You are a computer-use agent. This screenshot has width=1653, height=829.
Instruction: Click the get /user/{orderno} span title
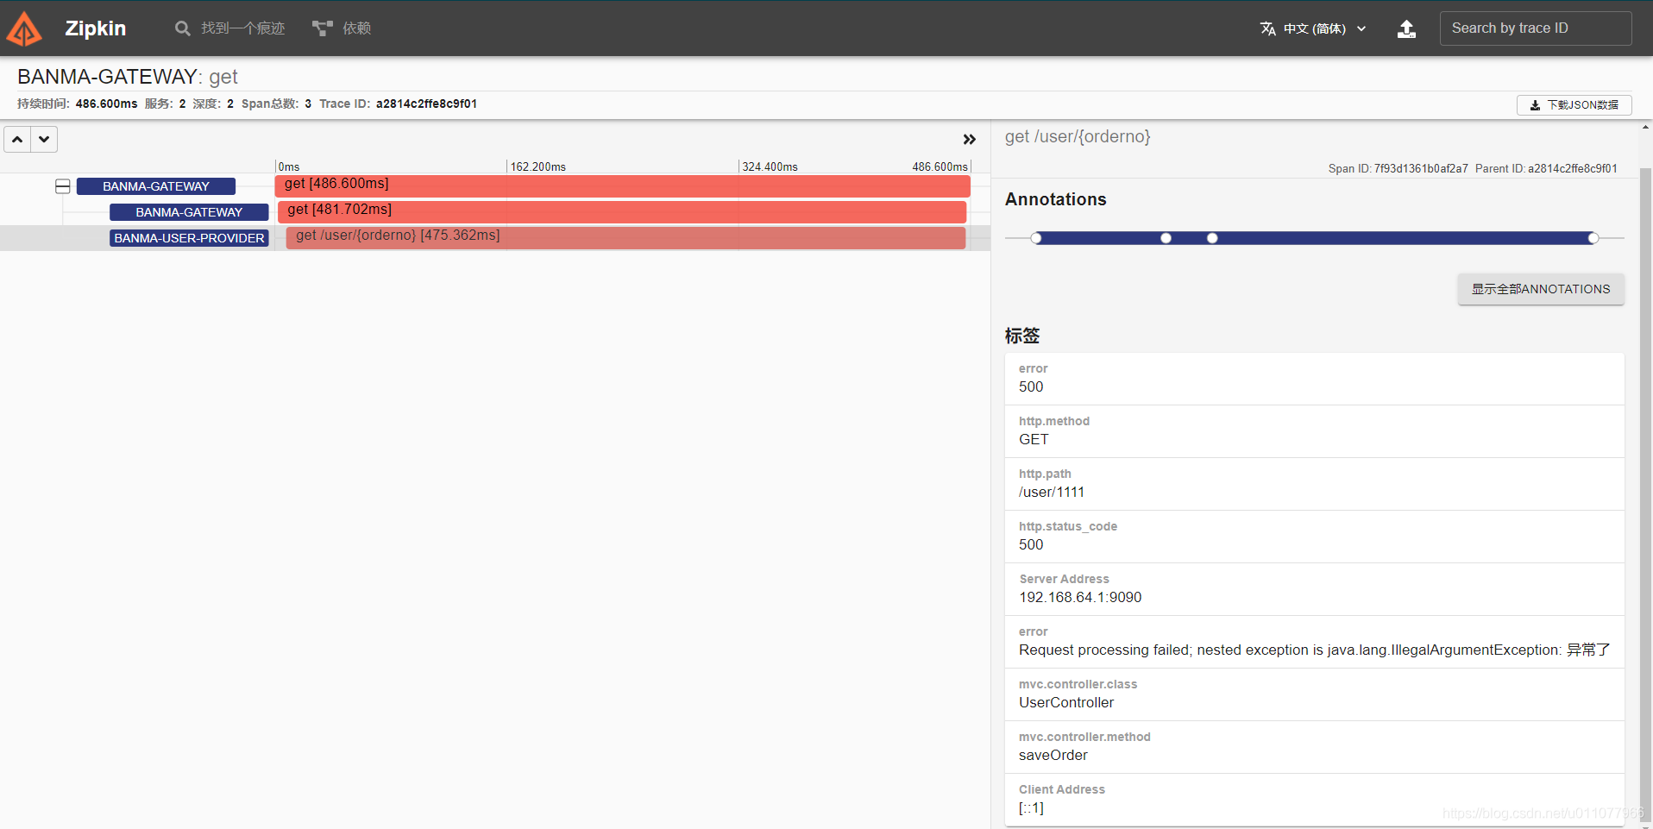1078,136
